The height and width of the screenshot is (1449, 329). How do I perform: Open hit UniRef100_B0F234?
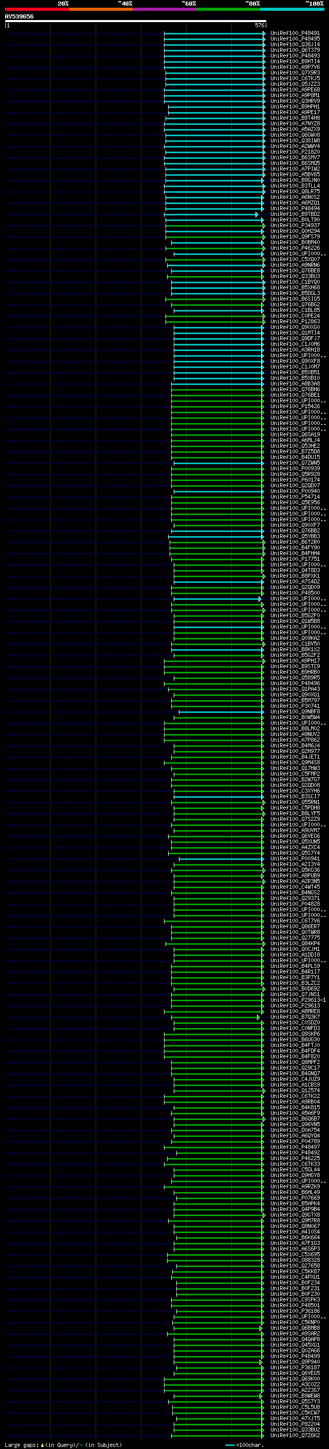(295, 1282)
